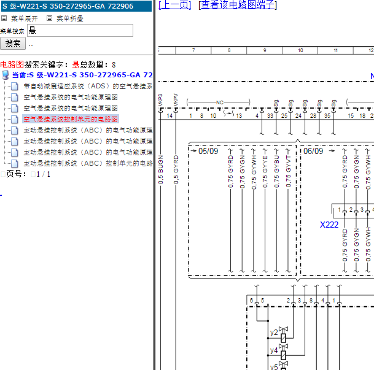Click the computer icon beside 当前:S 级-W221
The width and height of the screenshot is (374, 370).
(6, 75)
